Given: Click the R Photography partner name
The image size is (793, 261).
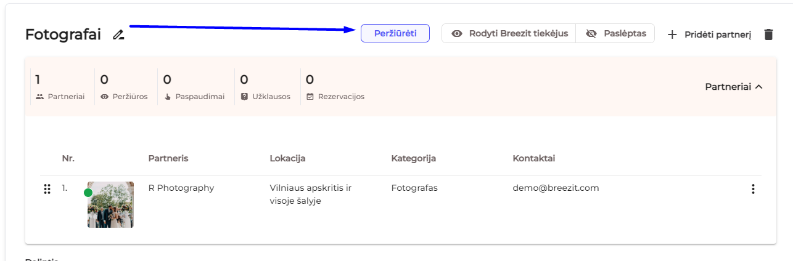Looking at the screenshot, I should pyautogui.click(x=181, y=188).
